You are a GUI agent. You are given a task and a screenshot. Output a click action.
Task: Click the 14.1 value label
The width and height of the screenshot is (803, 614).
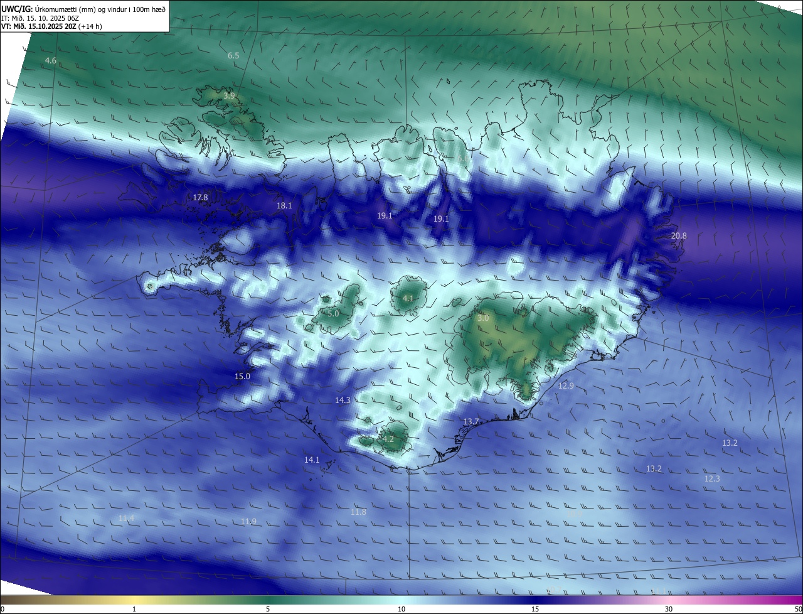pos(312,460)
